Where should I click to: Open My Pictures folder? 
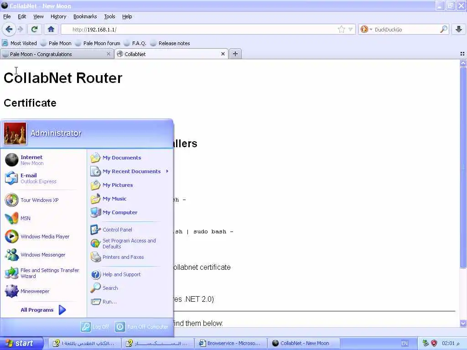pyautogui.click(x=130, y=185)
